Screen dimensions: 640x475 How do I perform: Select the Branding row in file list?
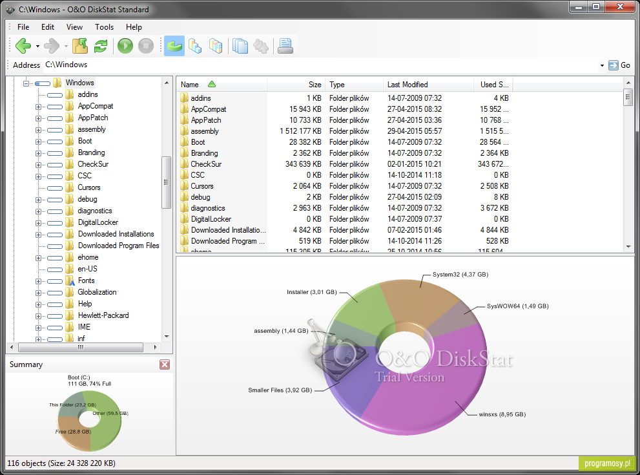345,153
